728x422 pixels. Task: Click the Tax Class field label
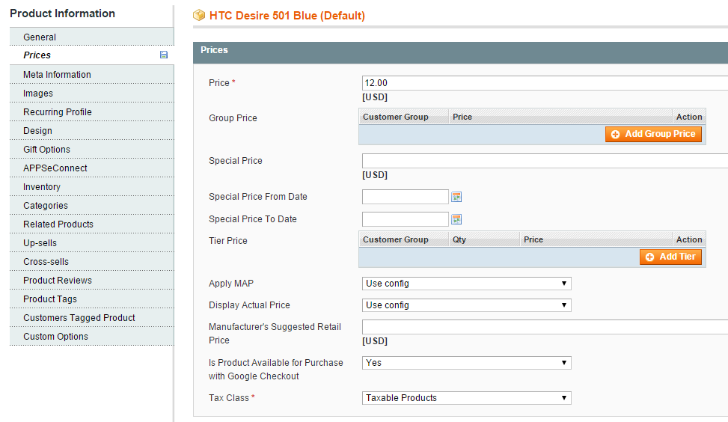pos(232,398)
